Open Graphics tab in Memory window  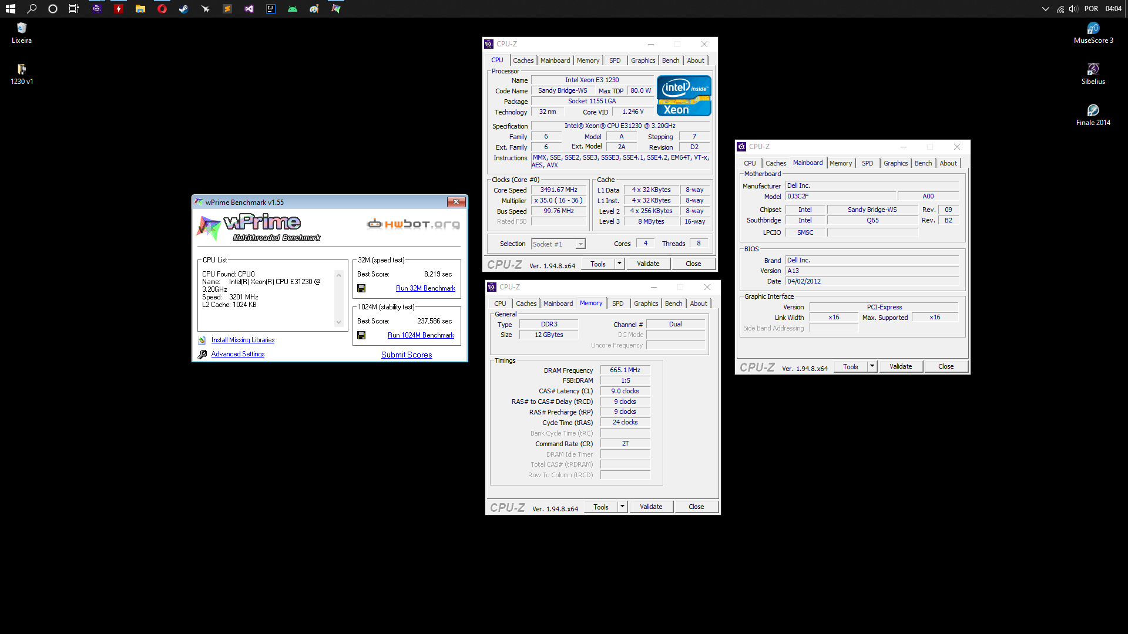[646, 303]
